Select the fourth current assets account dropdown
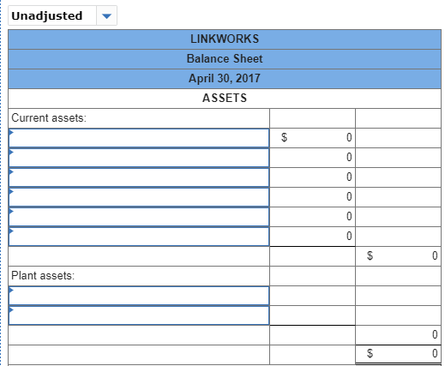 click(x=139, y=197)
